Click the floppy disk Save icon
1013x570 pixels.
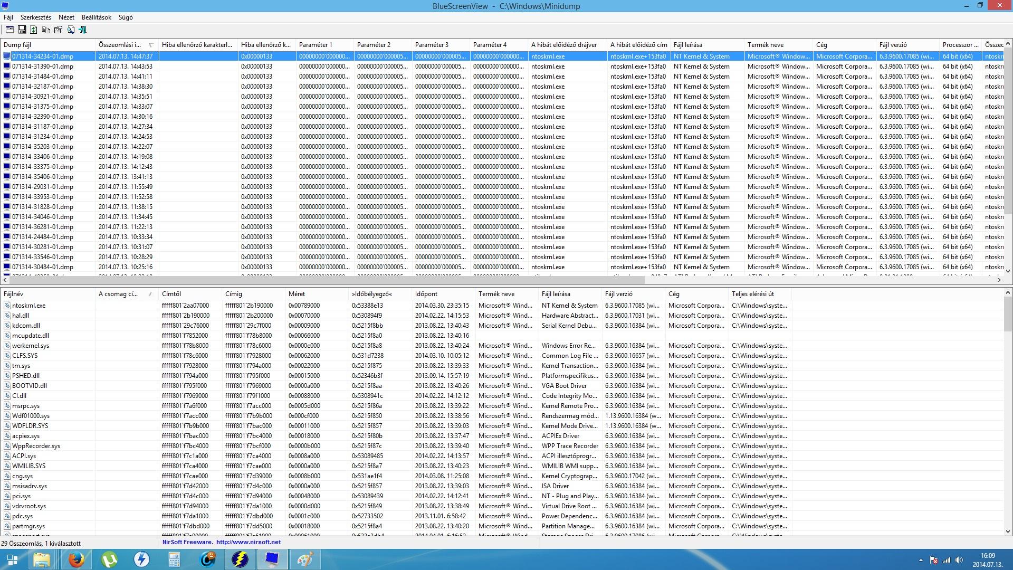tap(22, 30)
